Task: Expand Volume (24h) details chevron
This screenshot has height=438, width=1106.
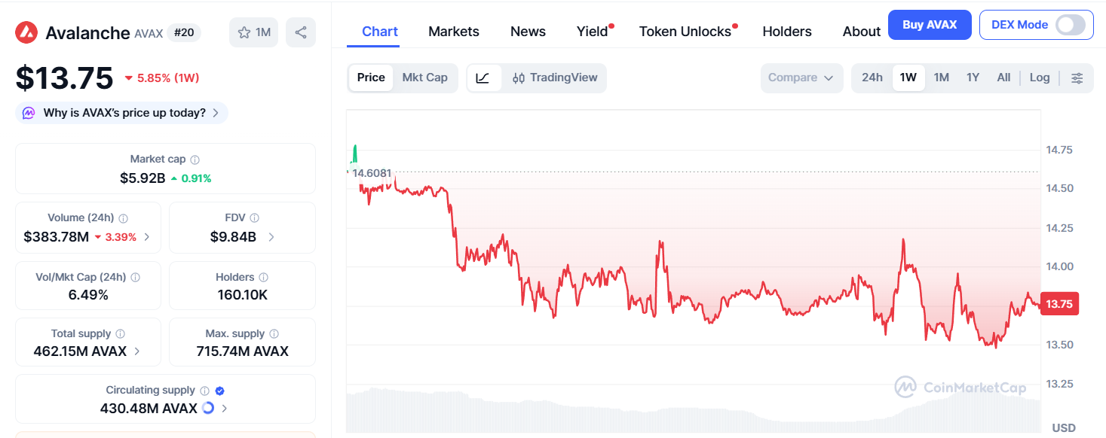Action: pyautogui.click(x=147, y=237)
